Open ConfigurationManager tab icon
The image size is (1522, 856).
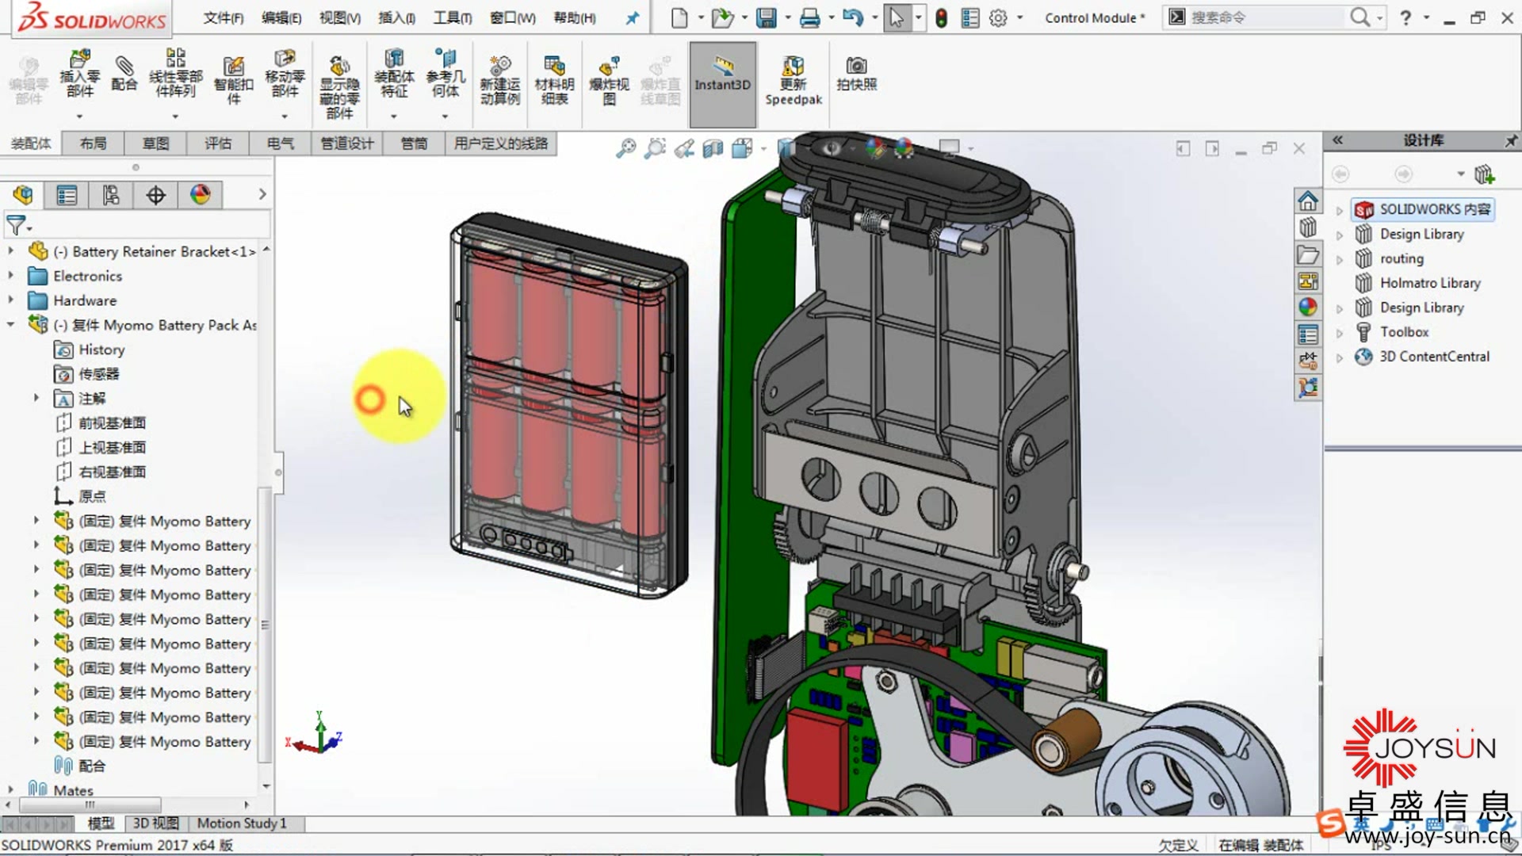[x=111, y=194]
